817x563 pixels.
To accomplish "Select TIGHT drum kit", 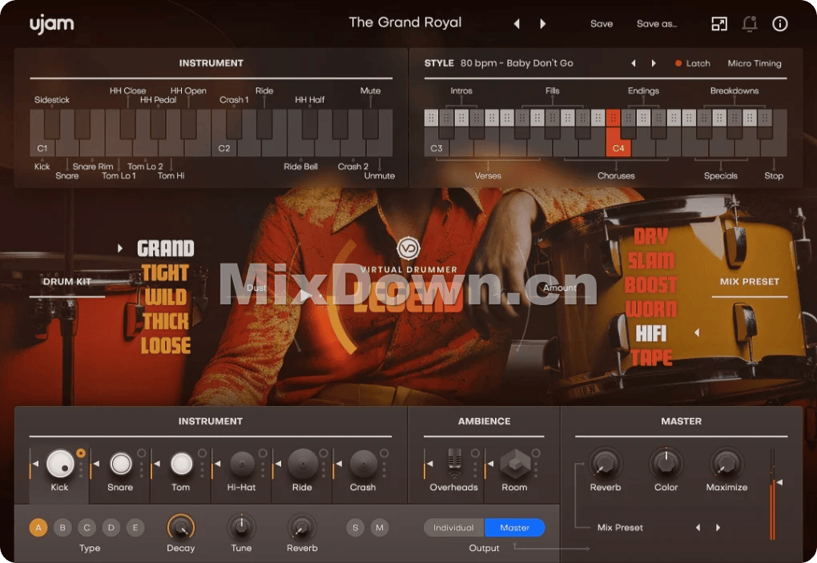I will point(165,273).
